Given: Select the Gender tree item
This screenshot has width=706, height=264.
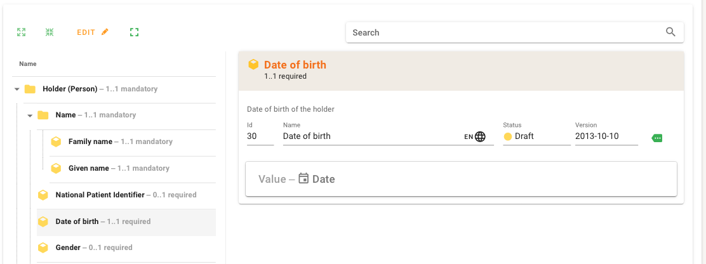Looking at the screenshot, I should coord(68,247).
